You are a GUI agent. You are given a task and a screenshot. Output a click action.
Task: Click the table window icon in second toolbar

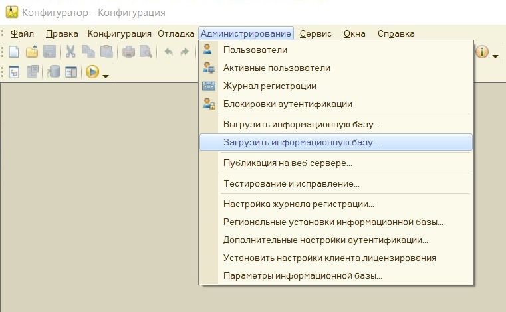point(71,72)
